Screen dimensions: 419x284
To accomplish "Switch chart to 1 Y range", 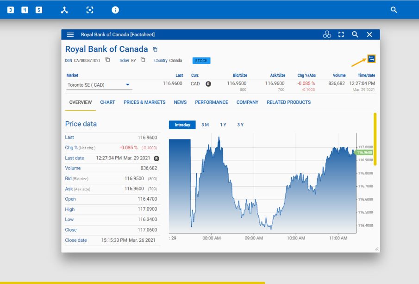I will [x=223, y=125].
